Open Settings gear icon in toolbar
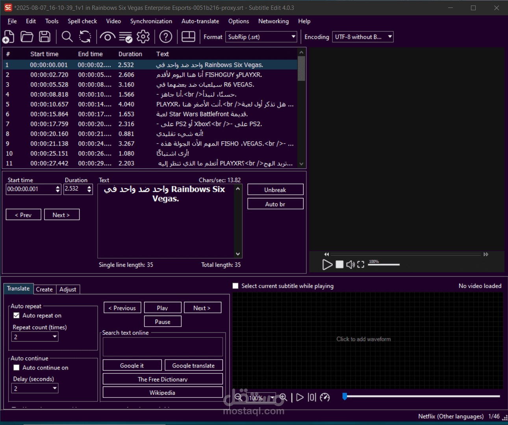Screen dimensions: 508x425 coord(143,37)
